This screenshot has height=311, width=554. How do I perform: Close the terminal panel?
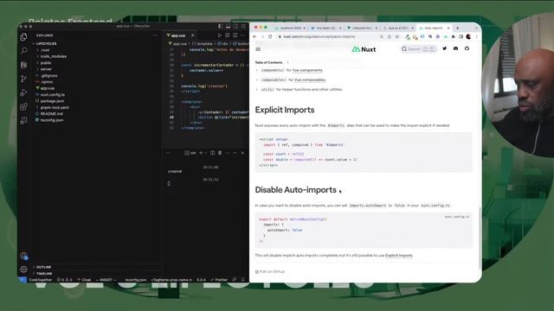pos(242,153)
